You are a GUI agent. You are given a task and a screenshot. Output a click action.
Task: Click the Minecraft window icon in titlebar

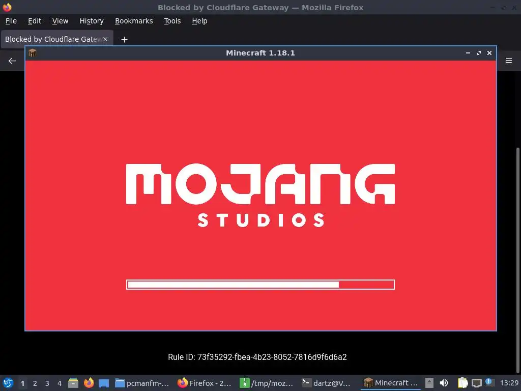tap(33, 53)
